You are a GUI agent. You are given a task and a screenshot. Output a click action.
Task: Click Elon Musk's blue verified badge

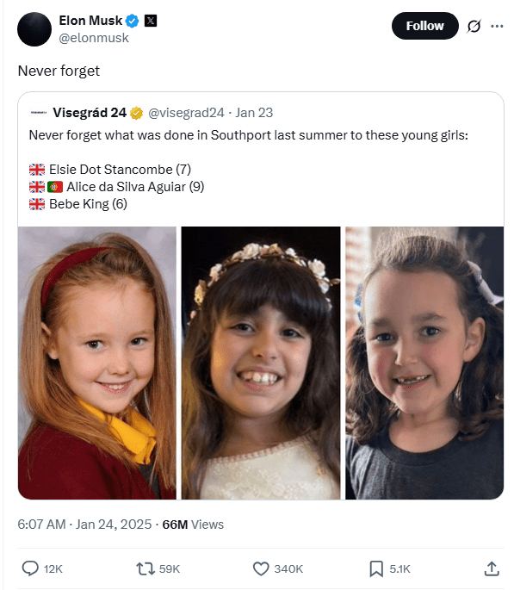click(132, 21)
